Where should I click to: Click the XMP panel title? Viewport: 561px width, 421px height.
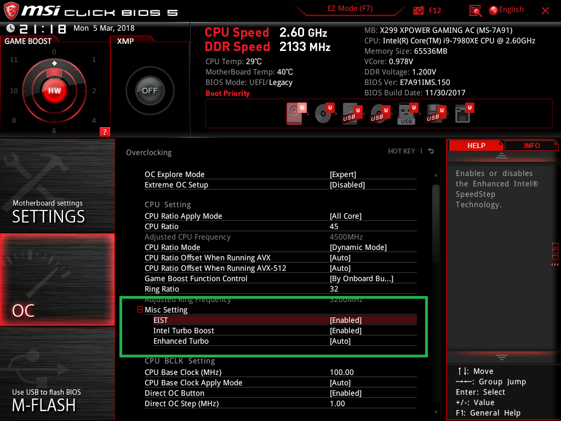[125, 41]
